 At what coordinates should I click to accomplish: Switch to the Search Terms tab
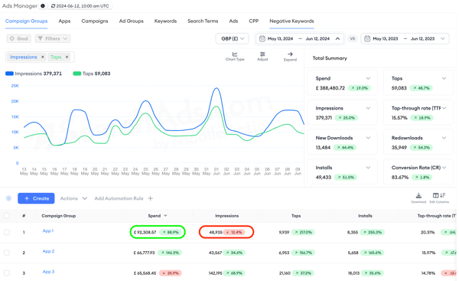point(203,21)
